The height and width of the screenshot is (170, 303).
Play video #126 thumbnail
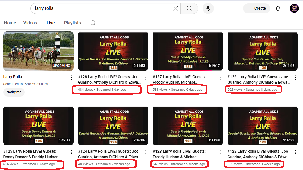(263, 52)
